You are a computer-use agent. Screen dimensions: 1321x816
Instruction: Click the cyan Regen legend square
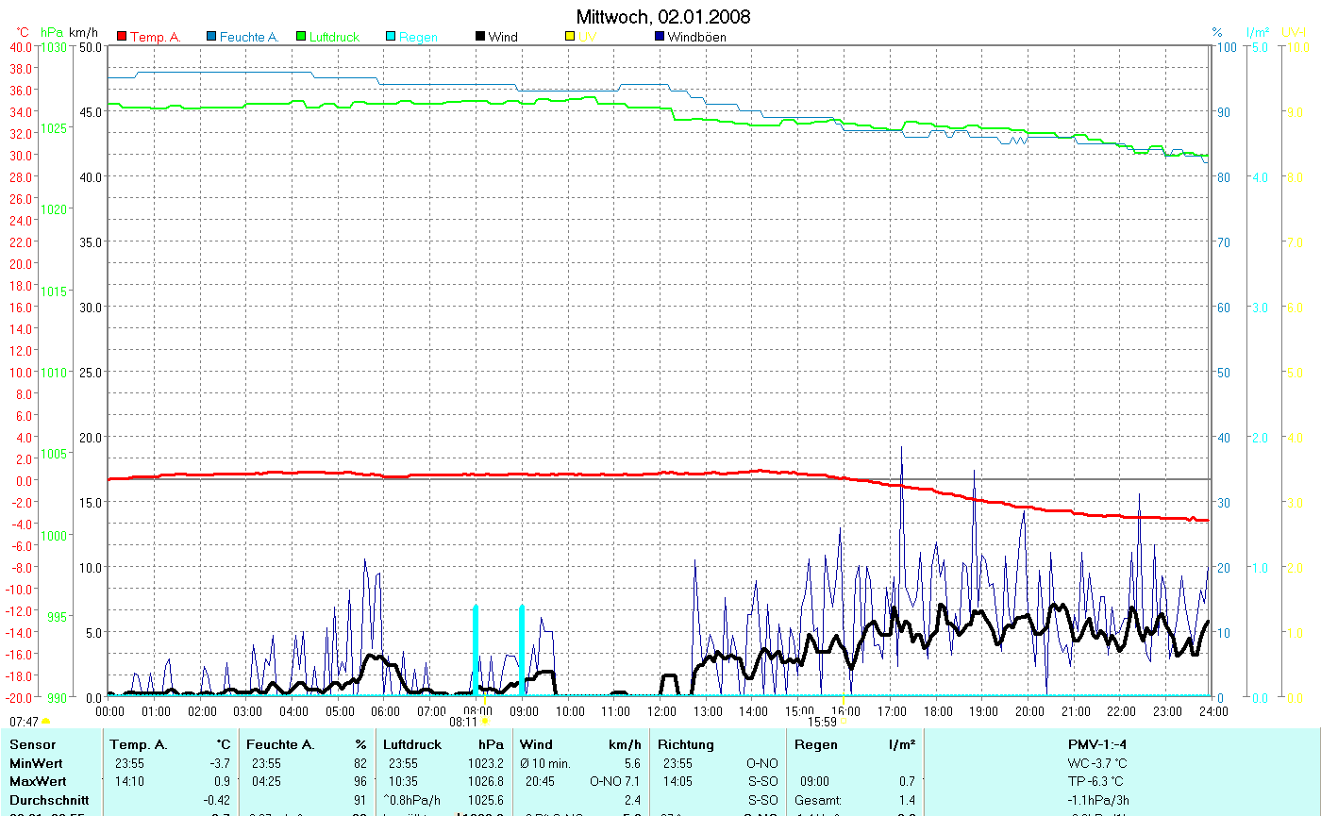391,37
